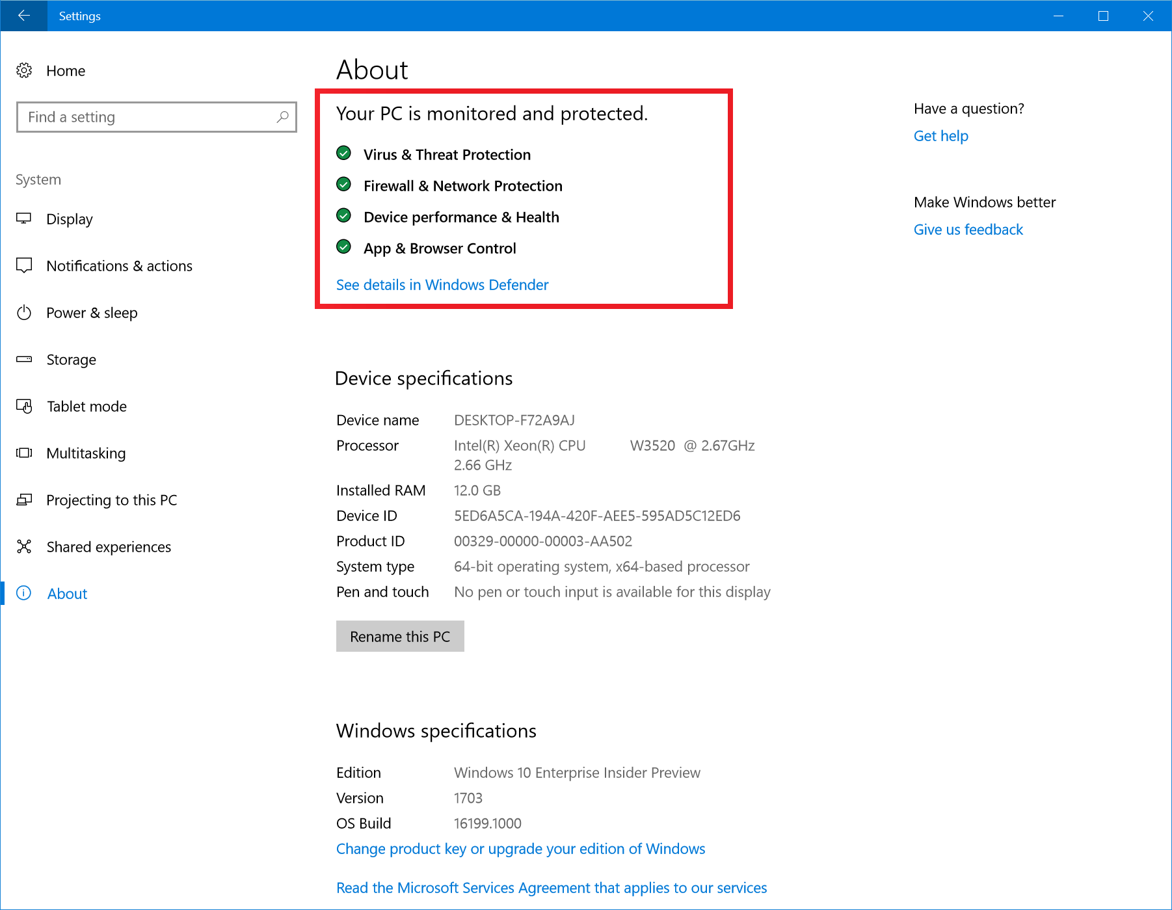Select the Notifications & actions icon

24,265
